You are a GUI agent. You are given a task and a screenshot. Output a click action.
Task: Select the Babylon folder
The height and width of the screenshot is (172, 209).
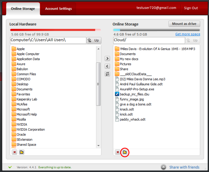coord(20,69)
